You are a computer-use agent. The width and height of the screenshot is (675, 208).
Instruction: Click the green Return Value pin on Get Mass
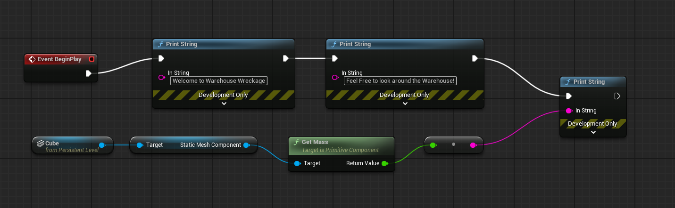click(x=384, y=163)
